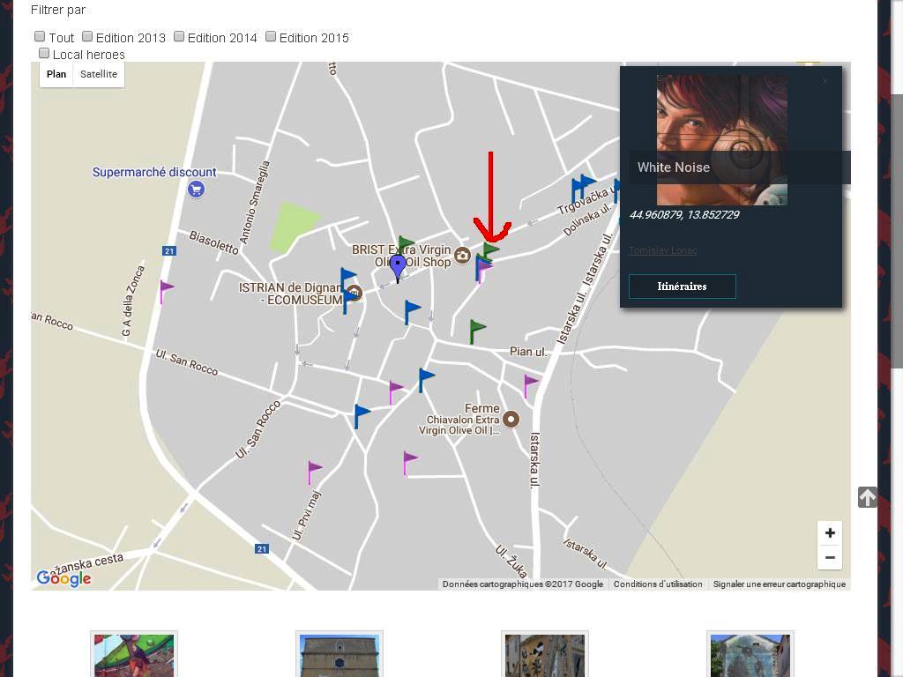The image size is (903, 677).
Task: Select the Plan map view
Action: [56, 74]
